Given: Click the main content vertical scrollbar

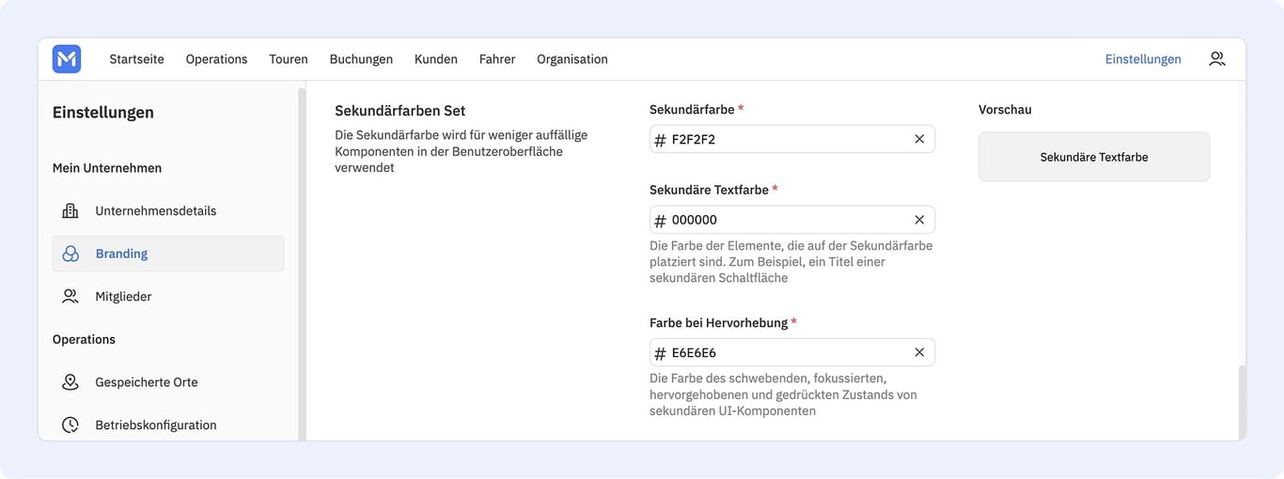Looking at the screenshot, I should click(x=1242, y=402).
